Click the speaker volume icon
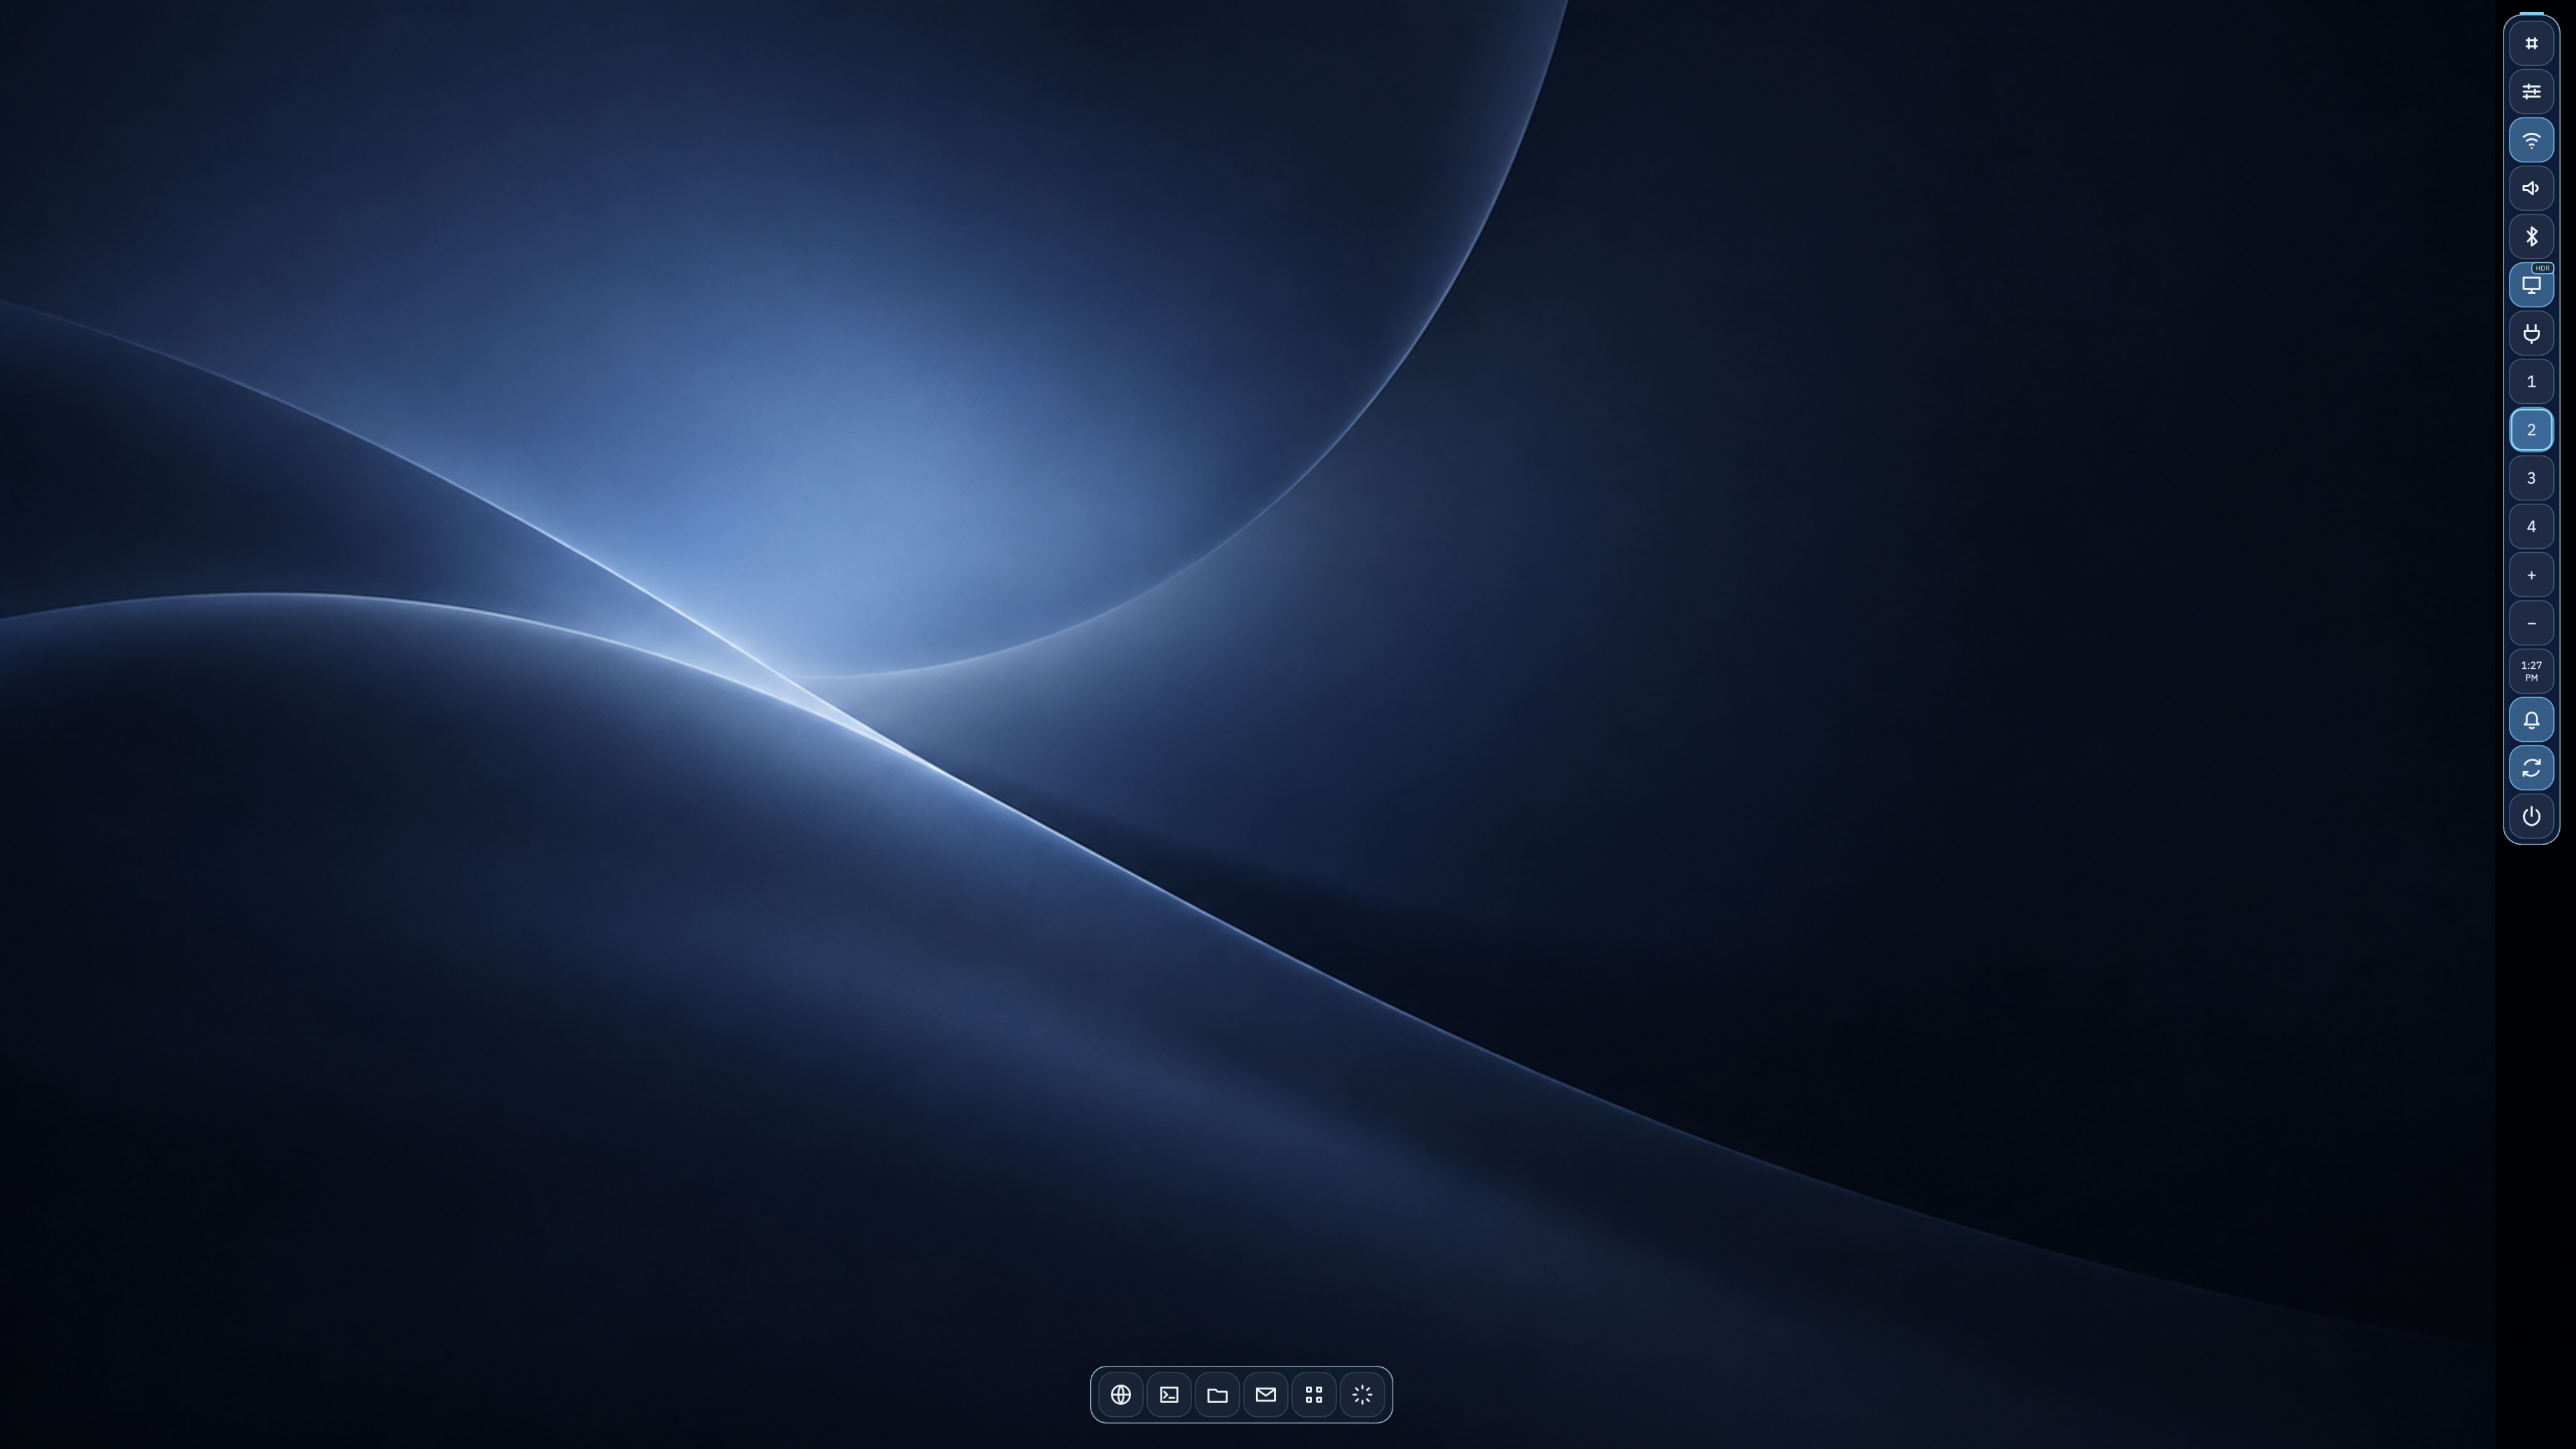2576x1449 pixels. [2531, 188]
